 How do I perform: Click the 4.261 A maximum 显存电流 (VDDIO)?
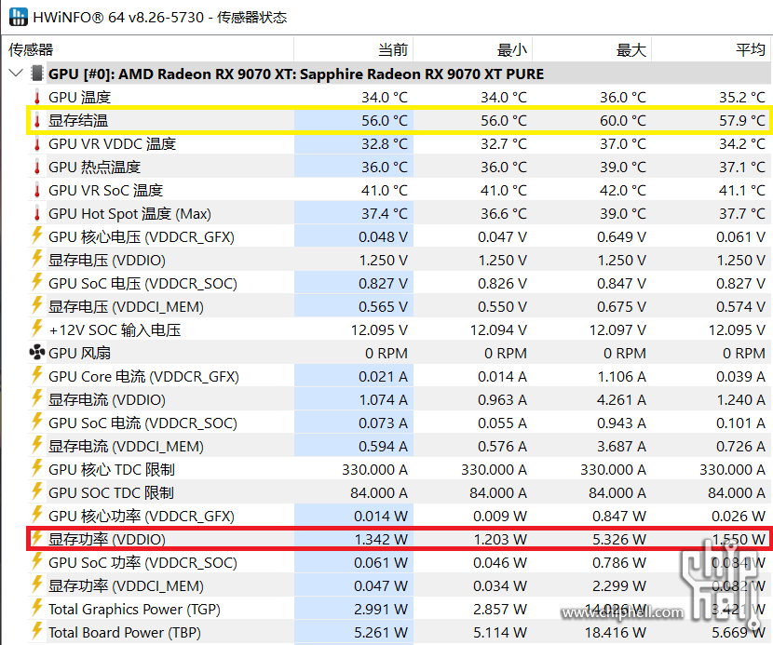point(621,399)
